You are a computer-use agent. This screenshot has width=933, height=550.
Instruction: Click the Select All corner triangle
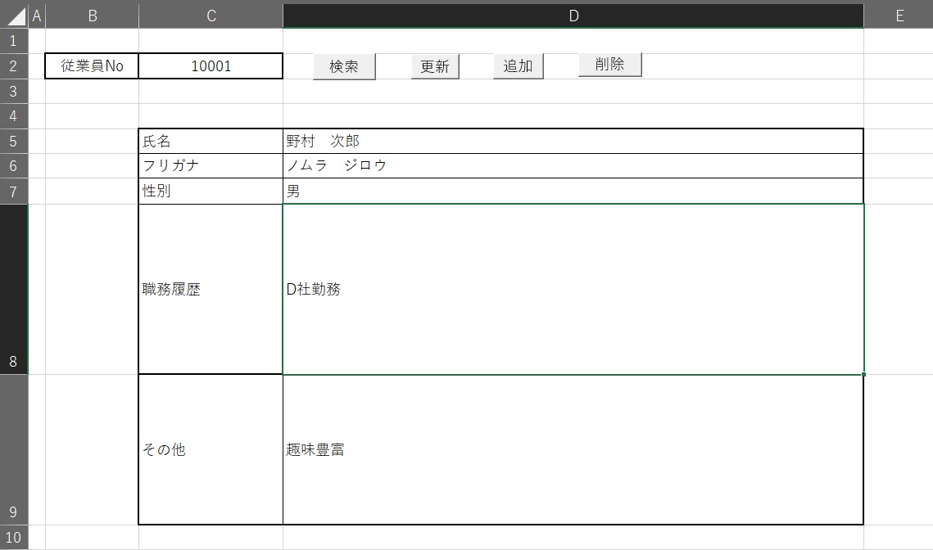pyautogui.click(x=15, y=16)
